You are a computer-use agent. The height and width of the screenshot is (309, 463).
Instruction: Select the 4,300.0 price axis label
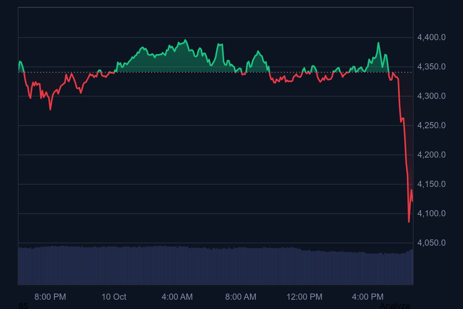(431, 96)
